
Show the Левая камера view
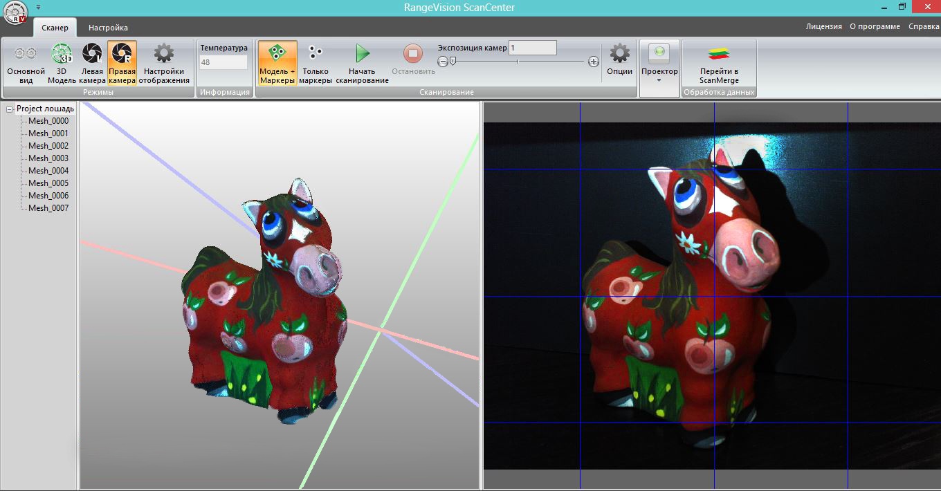tap(92, 63)
